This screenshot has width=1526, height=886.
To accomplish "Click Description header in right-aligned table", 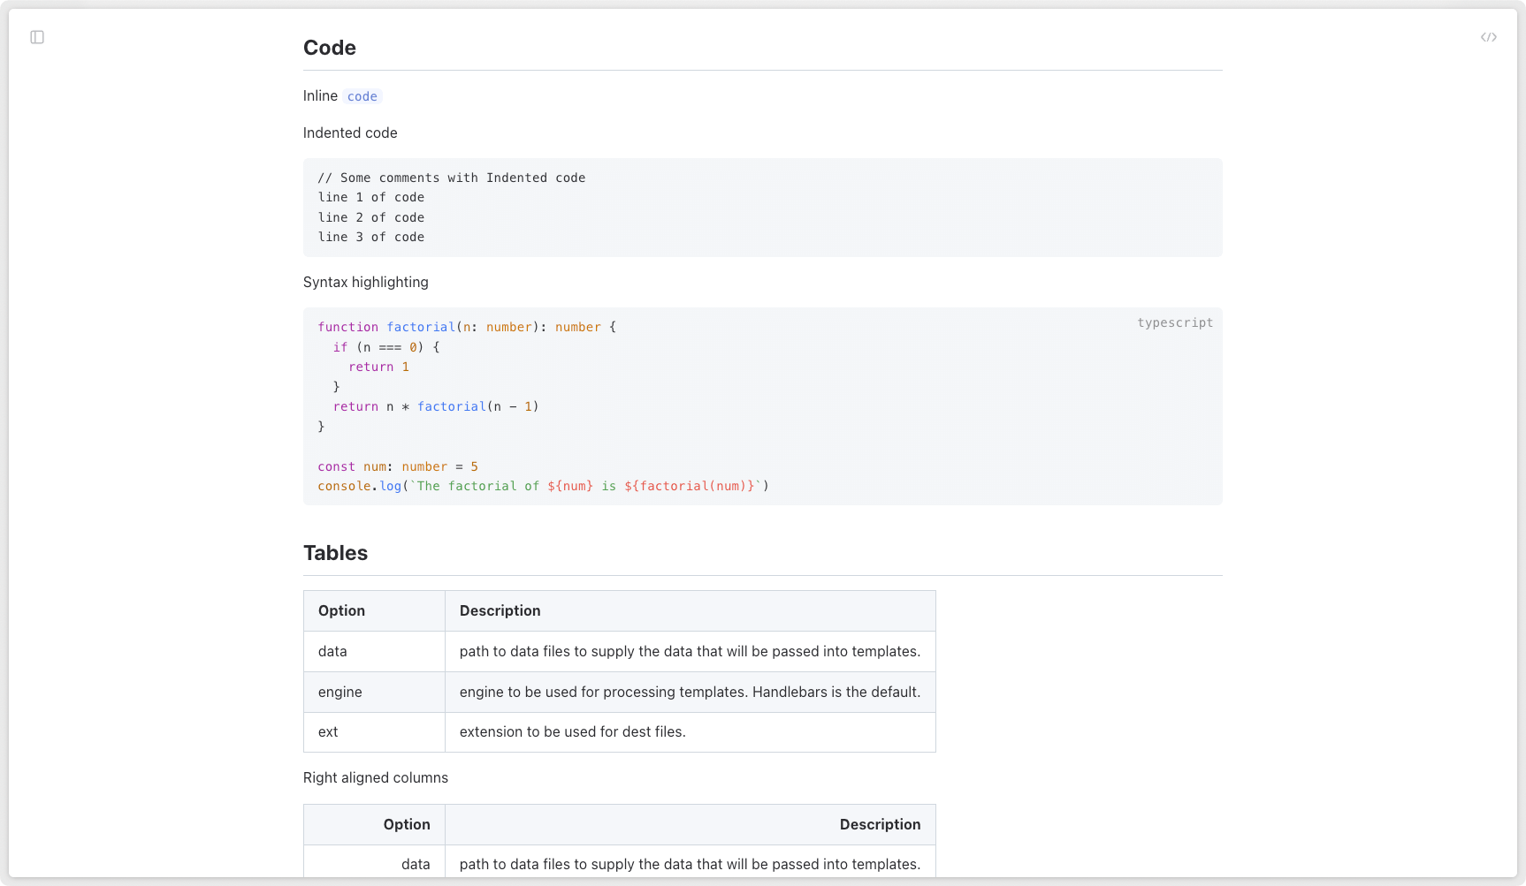I will [691, 824].
